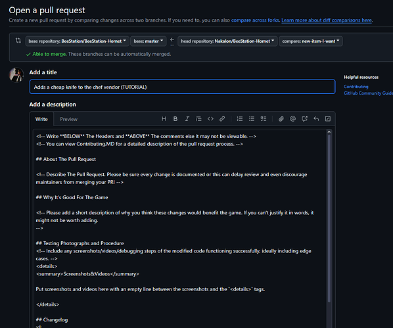Open Learn more about diff comparisons link
The width and height of the screenshot is (393, 328).
(x=327, y=20)
